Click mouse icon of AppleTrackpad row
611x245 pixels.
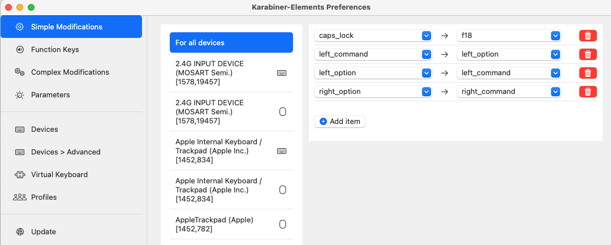283,225
